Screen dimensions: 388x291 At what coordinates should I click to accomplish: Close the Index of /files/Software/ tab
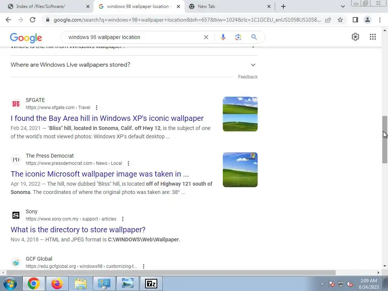pyautogui.click(x=88, y=6)
